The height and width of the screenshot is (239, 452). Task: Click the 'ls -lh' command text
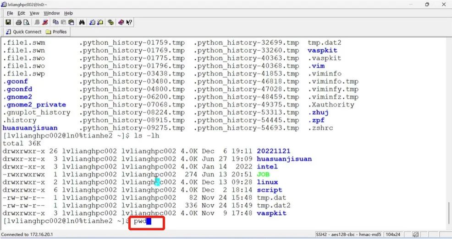click(x=147, y=136)
